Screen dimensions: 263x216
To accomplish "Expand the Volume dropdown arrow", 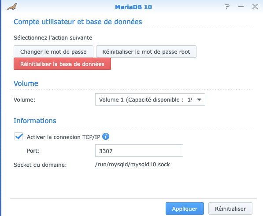I will tap(199, 99).
